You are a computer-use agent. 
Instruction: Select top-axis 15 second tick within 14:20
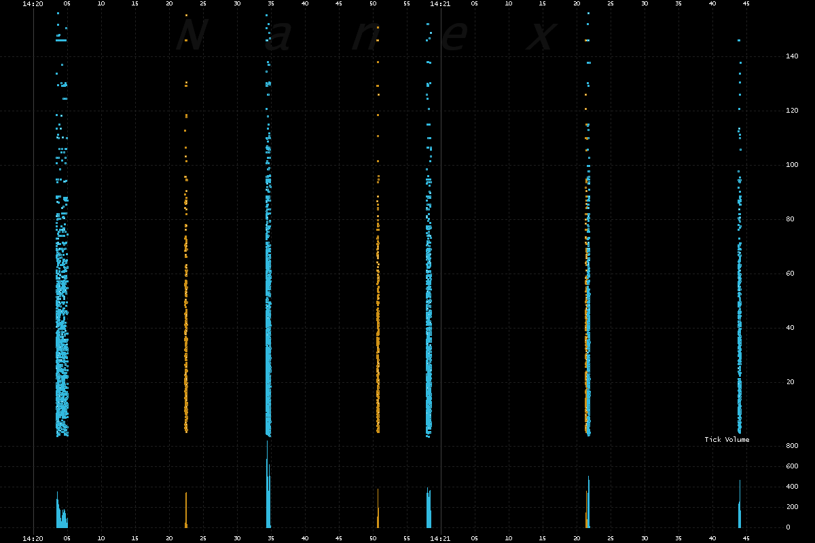pyautogui.click(x=135, y=4)
